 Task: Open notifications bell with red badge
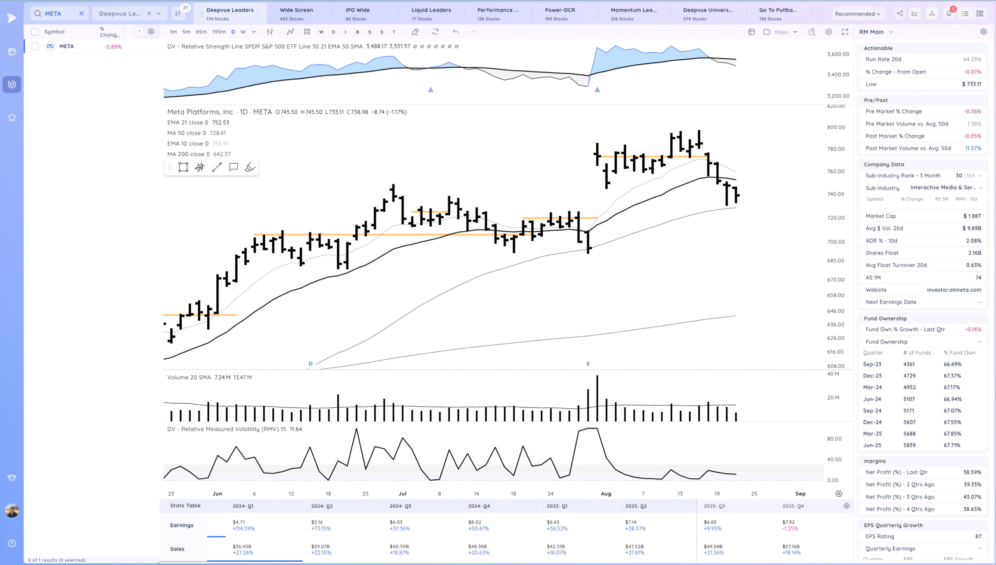pyautogui.click(x=949, y=14)
